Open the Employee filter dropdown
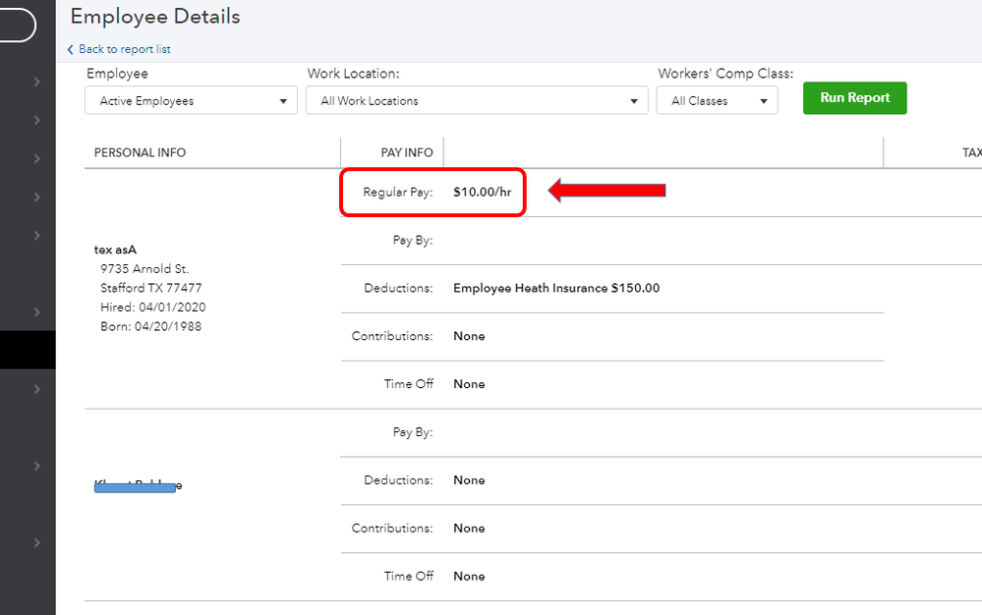The image size is (982, 615). coord(191,101)
